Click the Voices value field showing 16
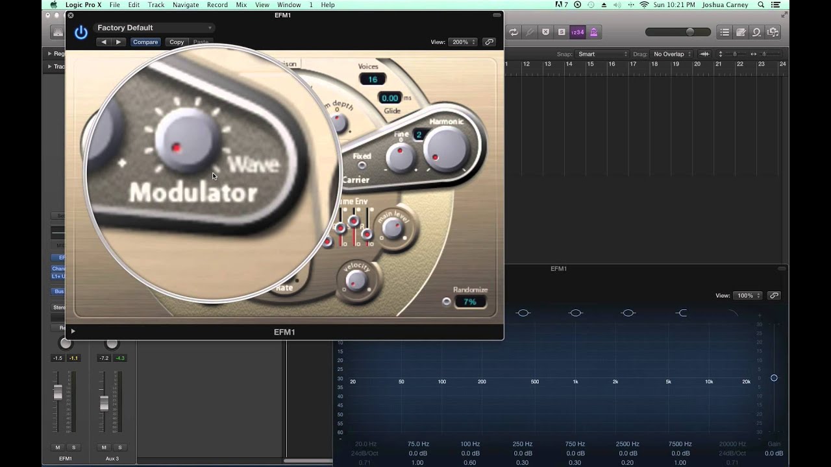831x467 pixels. [x=372, y=79]
